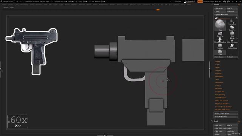Click Reset All Brushes
Screen dimensions: 242x136
point(226,117)
